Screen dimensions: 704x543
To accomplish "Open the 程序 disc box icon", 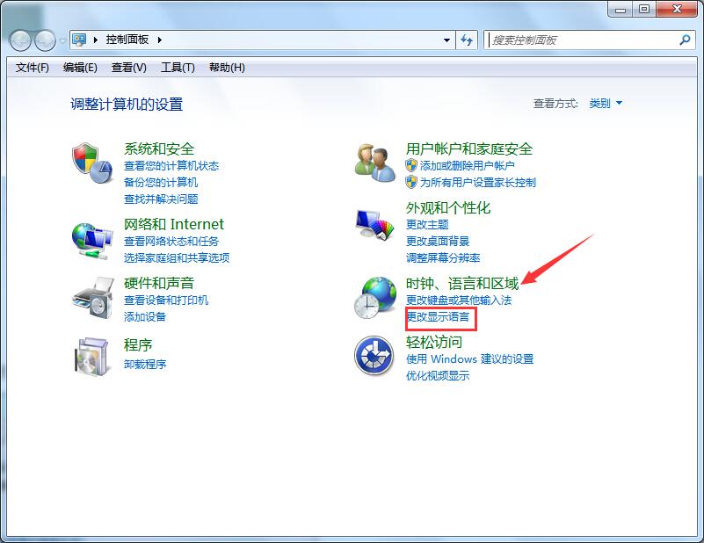I will pos(91,357).
